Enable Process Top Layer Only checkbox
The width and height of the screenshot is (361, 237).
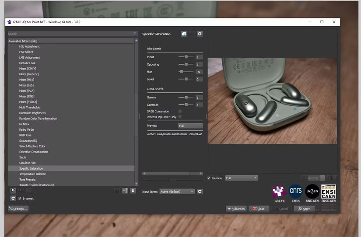180,117
